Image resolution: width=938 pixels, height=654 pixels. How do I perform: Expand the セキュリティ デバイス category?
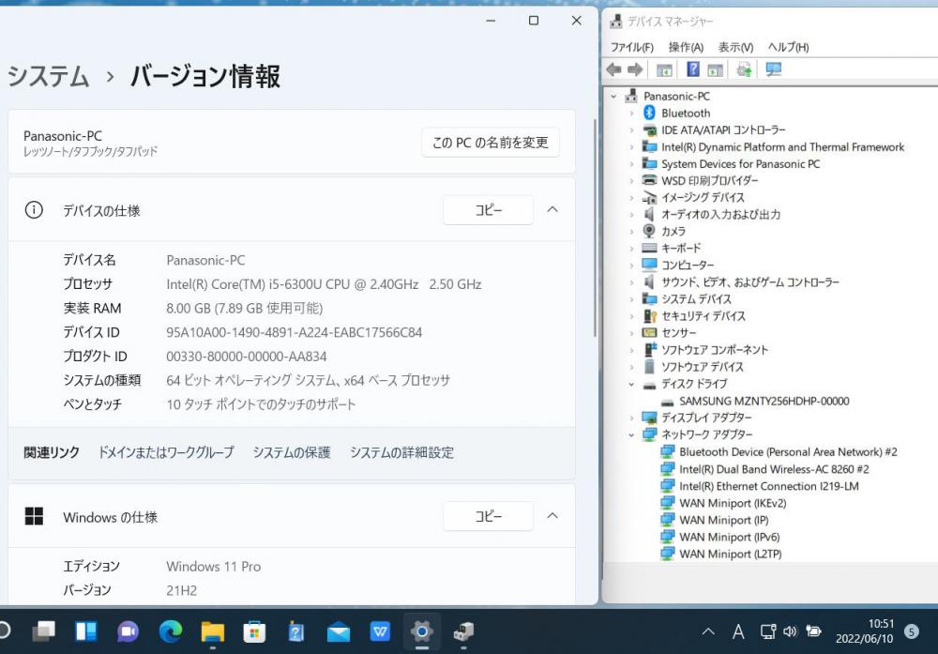(631, 316)
